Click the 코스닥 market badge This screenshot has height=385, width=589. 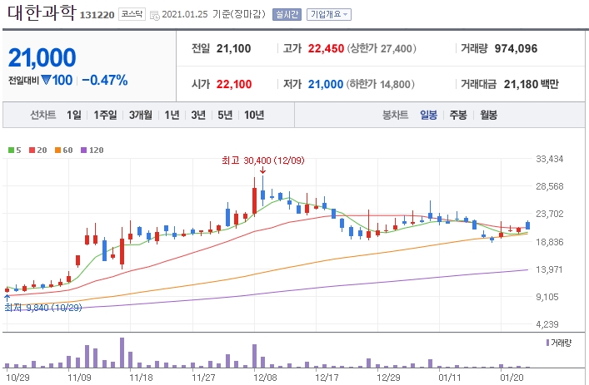click(132, 14)
